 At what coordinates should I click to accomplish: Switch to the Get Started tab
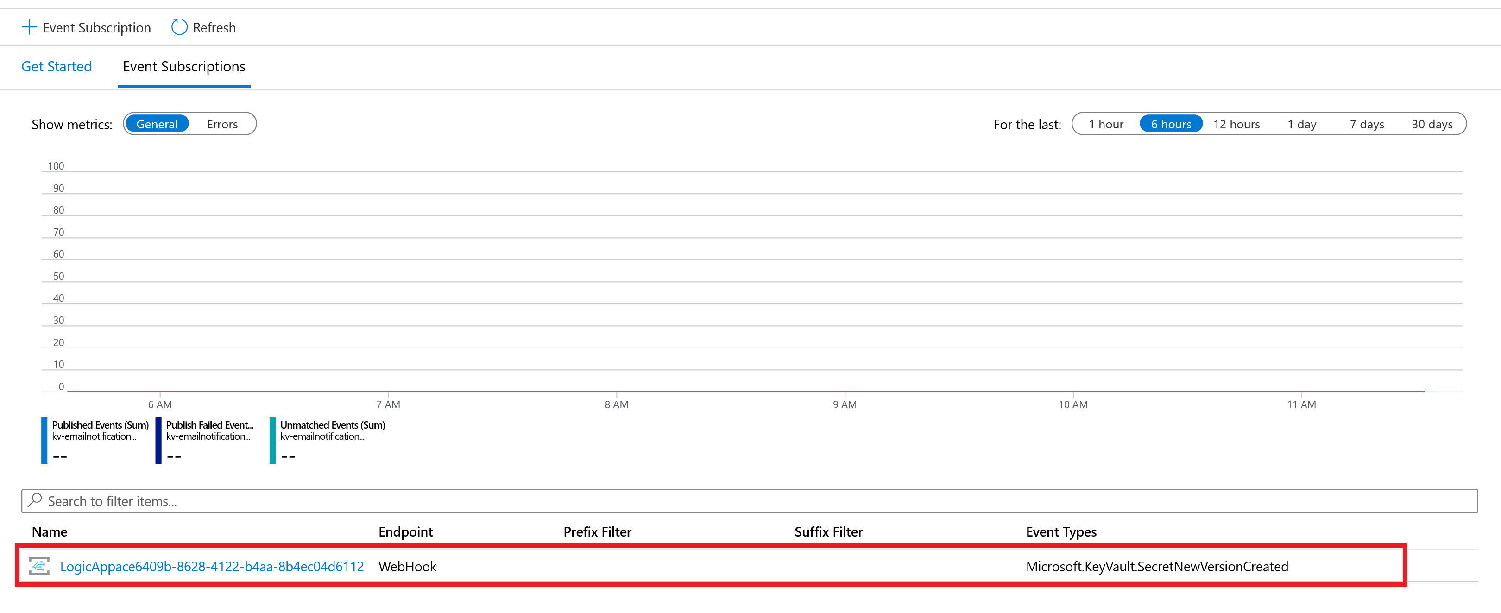tap(57, 66)
